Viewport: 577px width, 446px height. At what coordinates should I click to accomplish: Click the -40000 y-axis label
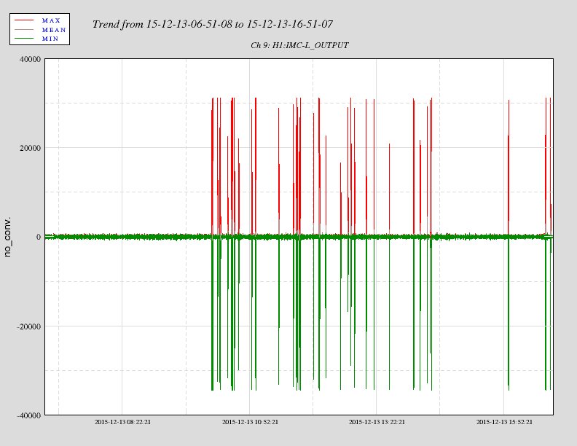coord(28,415)
